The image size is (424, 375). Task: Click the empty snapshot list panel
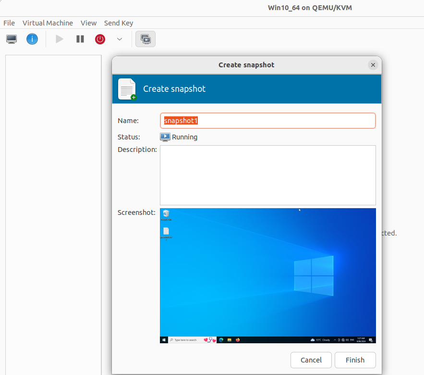click(53, 215)
